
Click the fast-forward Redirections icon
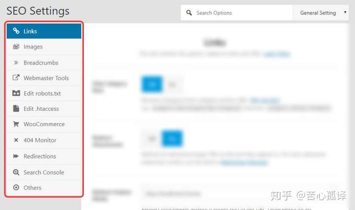[x=16, y=156]
